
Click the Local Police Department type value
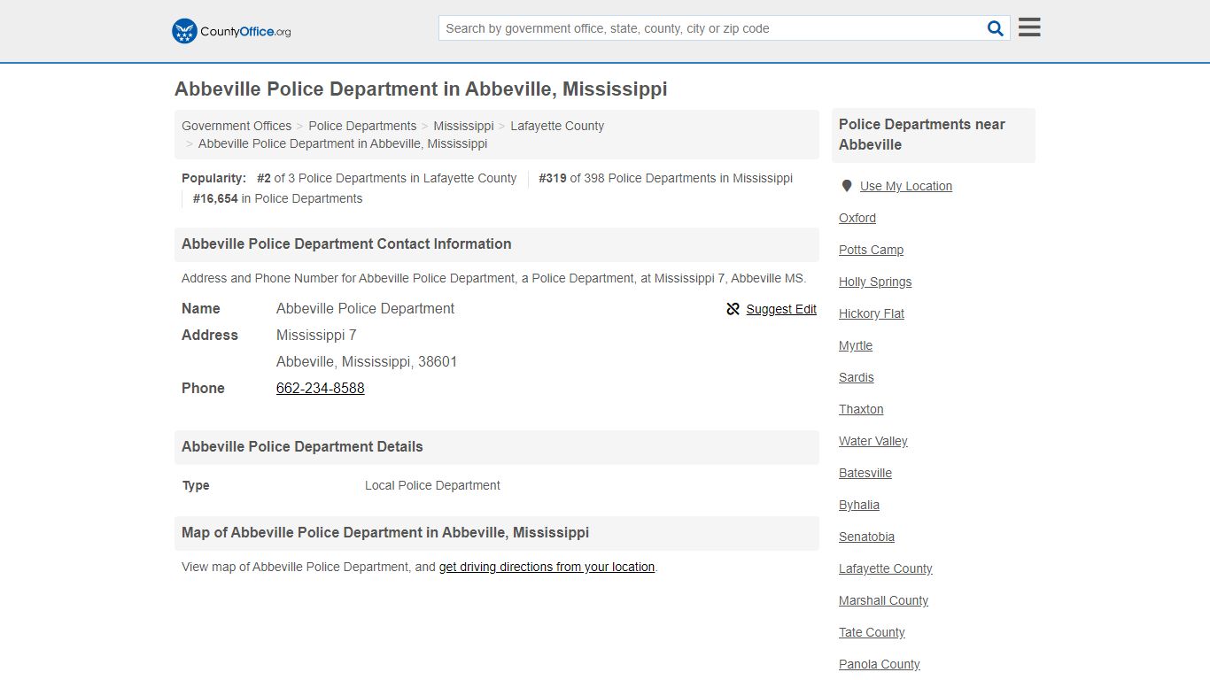pos(432,485)
